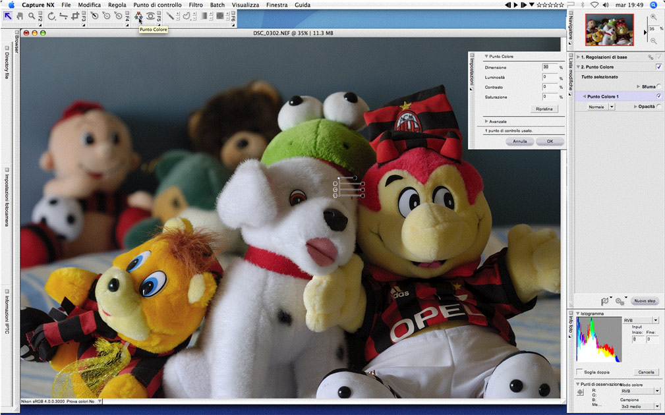Expand the 1. Regolazioni di base step

[x=579, y=57]
